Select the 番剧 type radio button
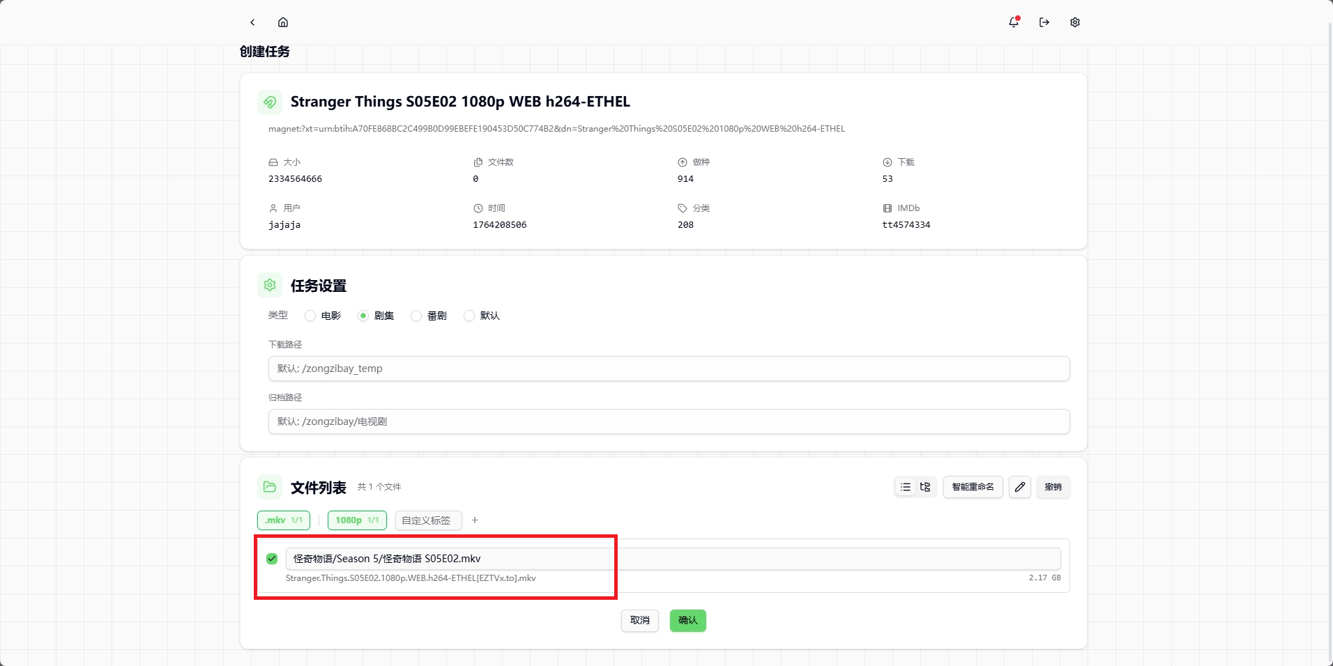This screenshot has width=1333, height=666. 416,316
